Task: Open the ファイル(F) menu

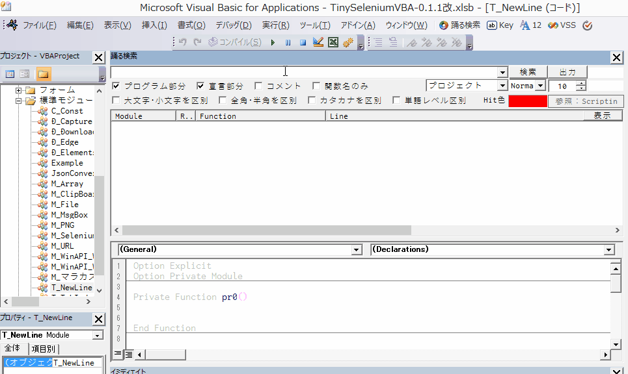Action: point(40,25)
